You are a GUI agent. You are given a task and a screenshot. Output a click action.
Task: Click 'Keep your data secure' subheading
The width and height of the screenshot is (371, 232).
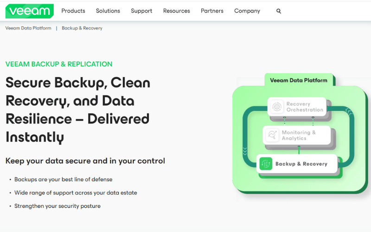coord(85,161)
